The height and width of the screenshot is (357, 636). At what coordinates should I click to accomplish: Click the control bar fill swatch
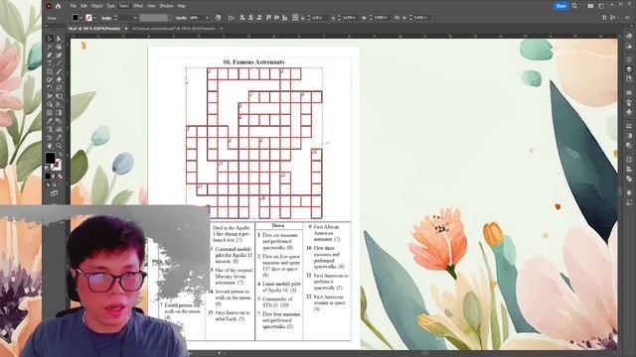click(76, 18)
